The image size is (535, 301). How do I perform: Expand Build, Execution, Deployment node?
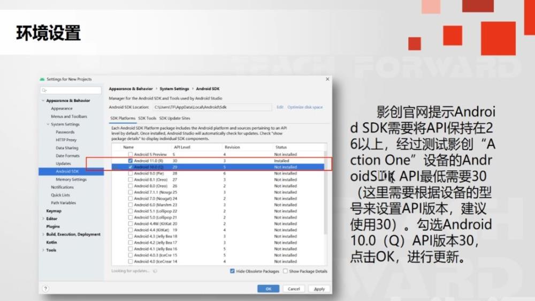43,235
